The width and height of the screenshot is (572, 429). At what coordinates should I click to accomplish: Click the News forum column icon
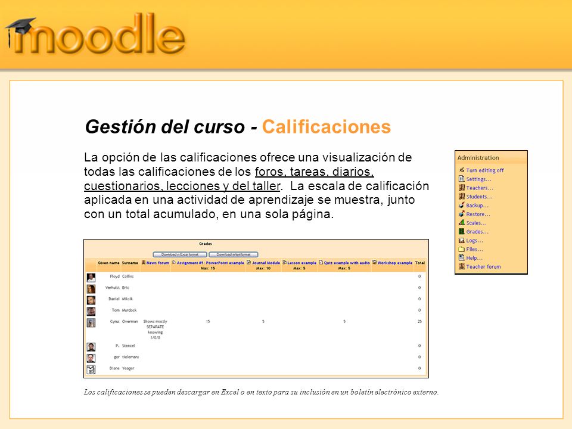[144, 262]
